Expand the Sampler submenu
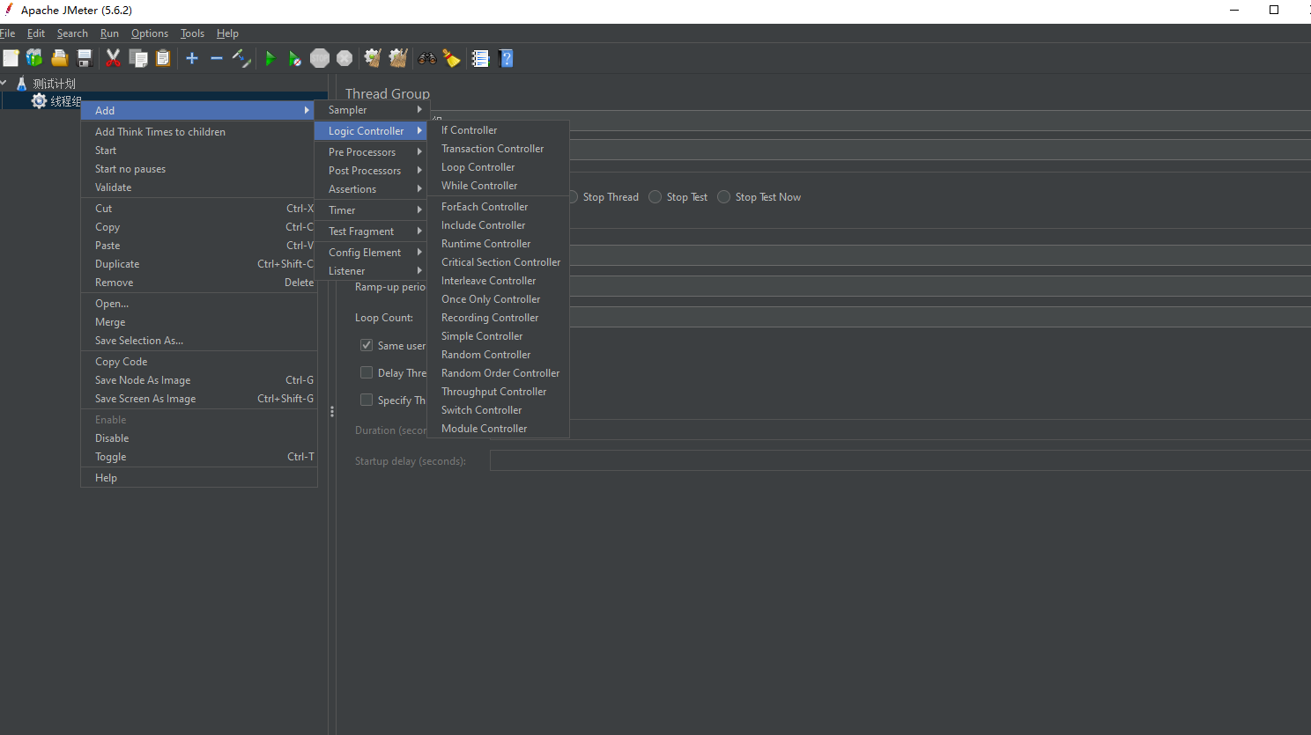1311x735 pixels. tap(372, 110)
